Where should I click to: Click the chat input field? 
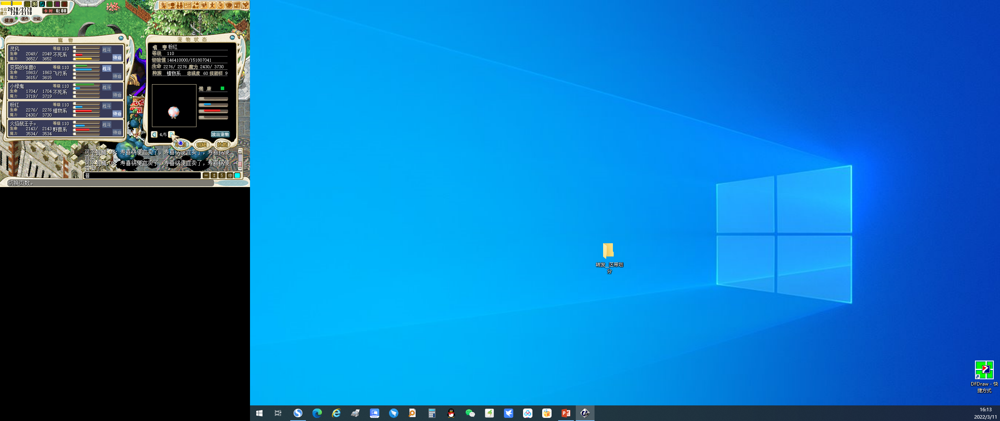pos(143,175)
